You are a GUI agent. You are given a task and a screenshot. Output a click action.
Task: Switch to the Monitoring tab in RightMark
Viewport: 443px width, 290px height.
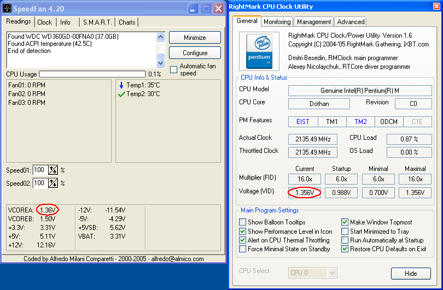click(x=277, y=22)
